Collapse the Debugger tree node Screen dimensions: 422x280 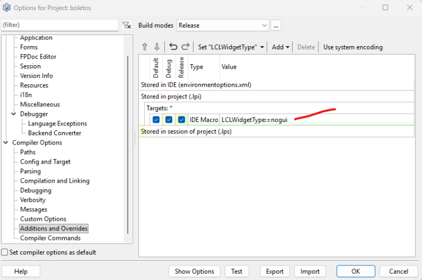pyautogui.click(x=14, y=114)
